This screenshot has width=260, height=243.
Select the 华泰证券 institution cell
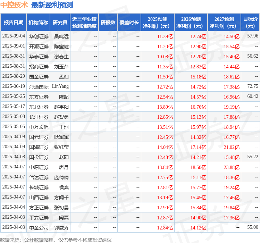pos(39,57)
